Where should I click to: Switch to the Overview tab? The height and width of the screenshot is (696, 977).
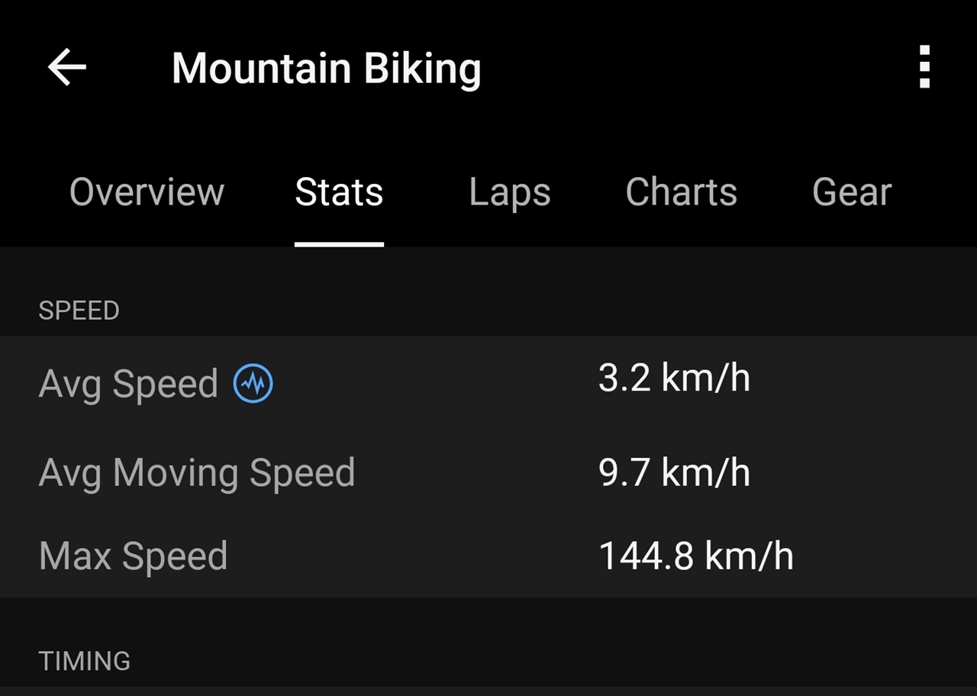point(147,192)
